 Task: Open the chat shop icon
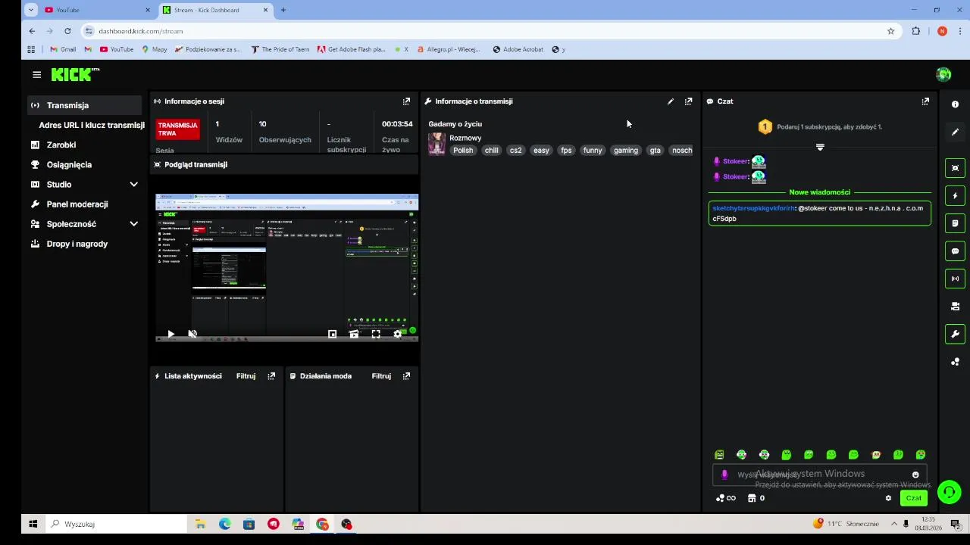756,498
